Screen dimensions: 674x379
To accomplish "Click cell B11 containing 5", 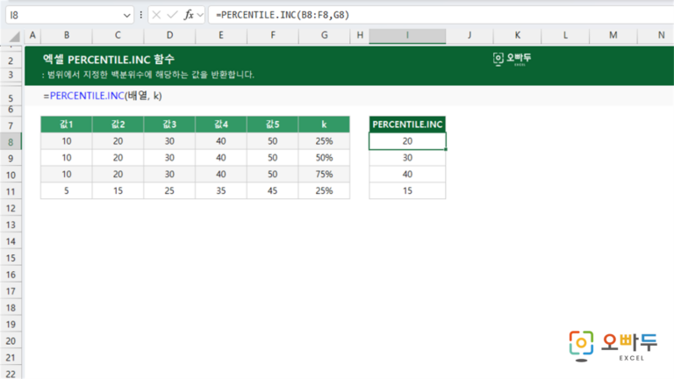I will pos(67,190).
